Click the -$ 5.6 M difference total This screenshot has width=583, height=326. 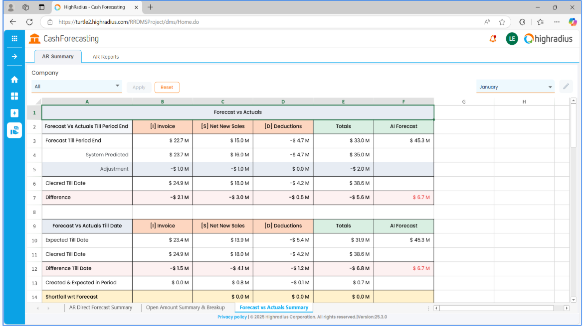[x=343, y=198]
